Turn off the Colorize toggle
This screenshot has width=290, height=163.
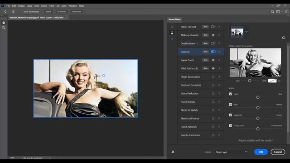[x=213, y=52]
